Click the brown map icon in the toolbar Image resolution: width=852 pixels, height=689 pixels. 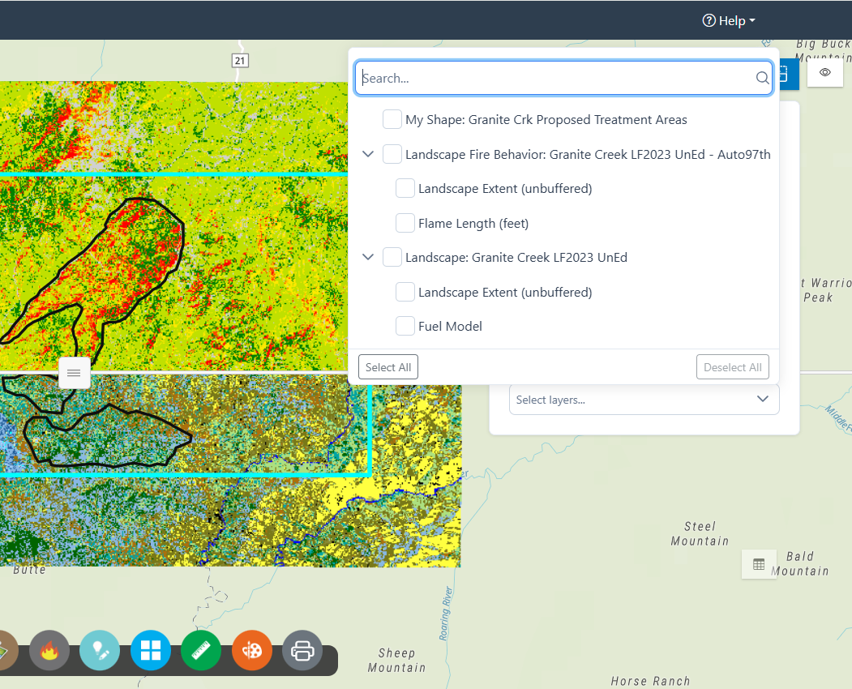coord(6,650)
